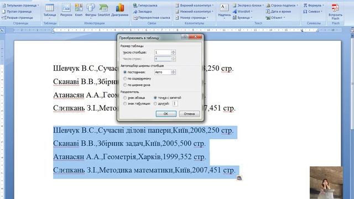The image size is (354, 199).
Task: Open the Номер страницы dropdown
Action: (x=192, y=18)
